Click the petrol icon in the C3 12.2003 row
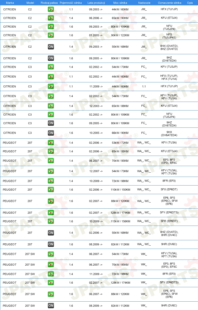198x310 pixels. (51, 106)
